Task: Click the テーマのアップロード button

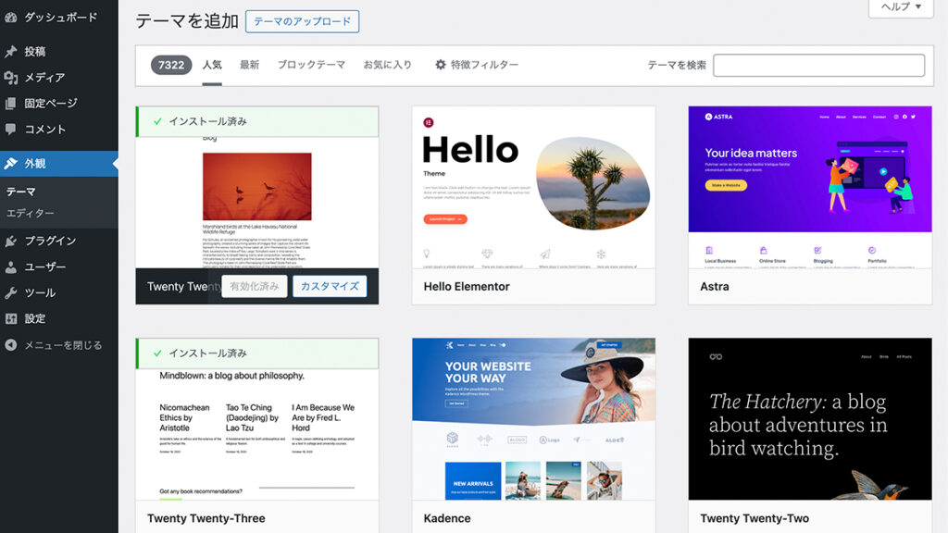Action: tap(303, 21)
